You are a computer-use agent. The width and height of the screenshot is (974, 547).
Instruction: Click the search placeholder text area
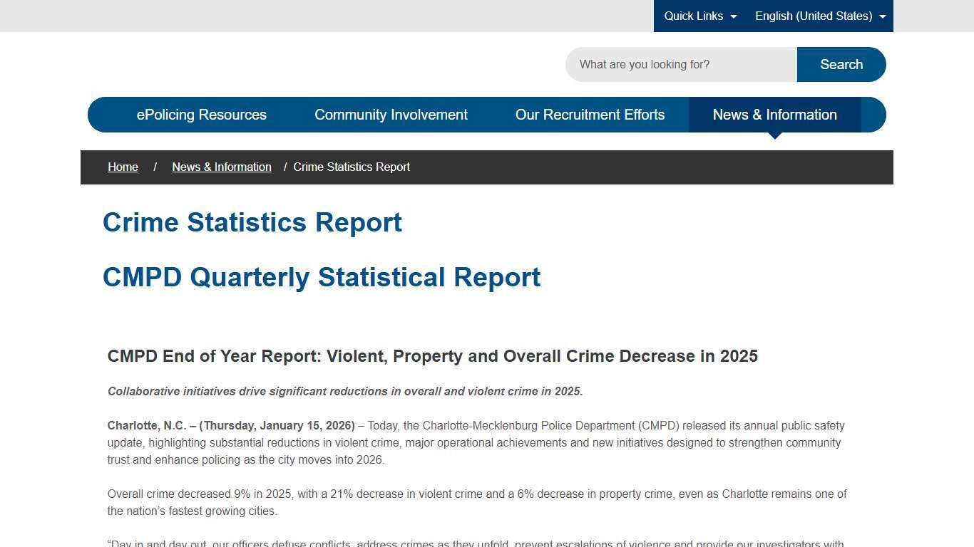[x=644, y=64]
